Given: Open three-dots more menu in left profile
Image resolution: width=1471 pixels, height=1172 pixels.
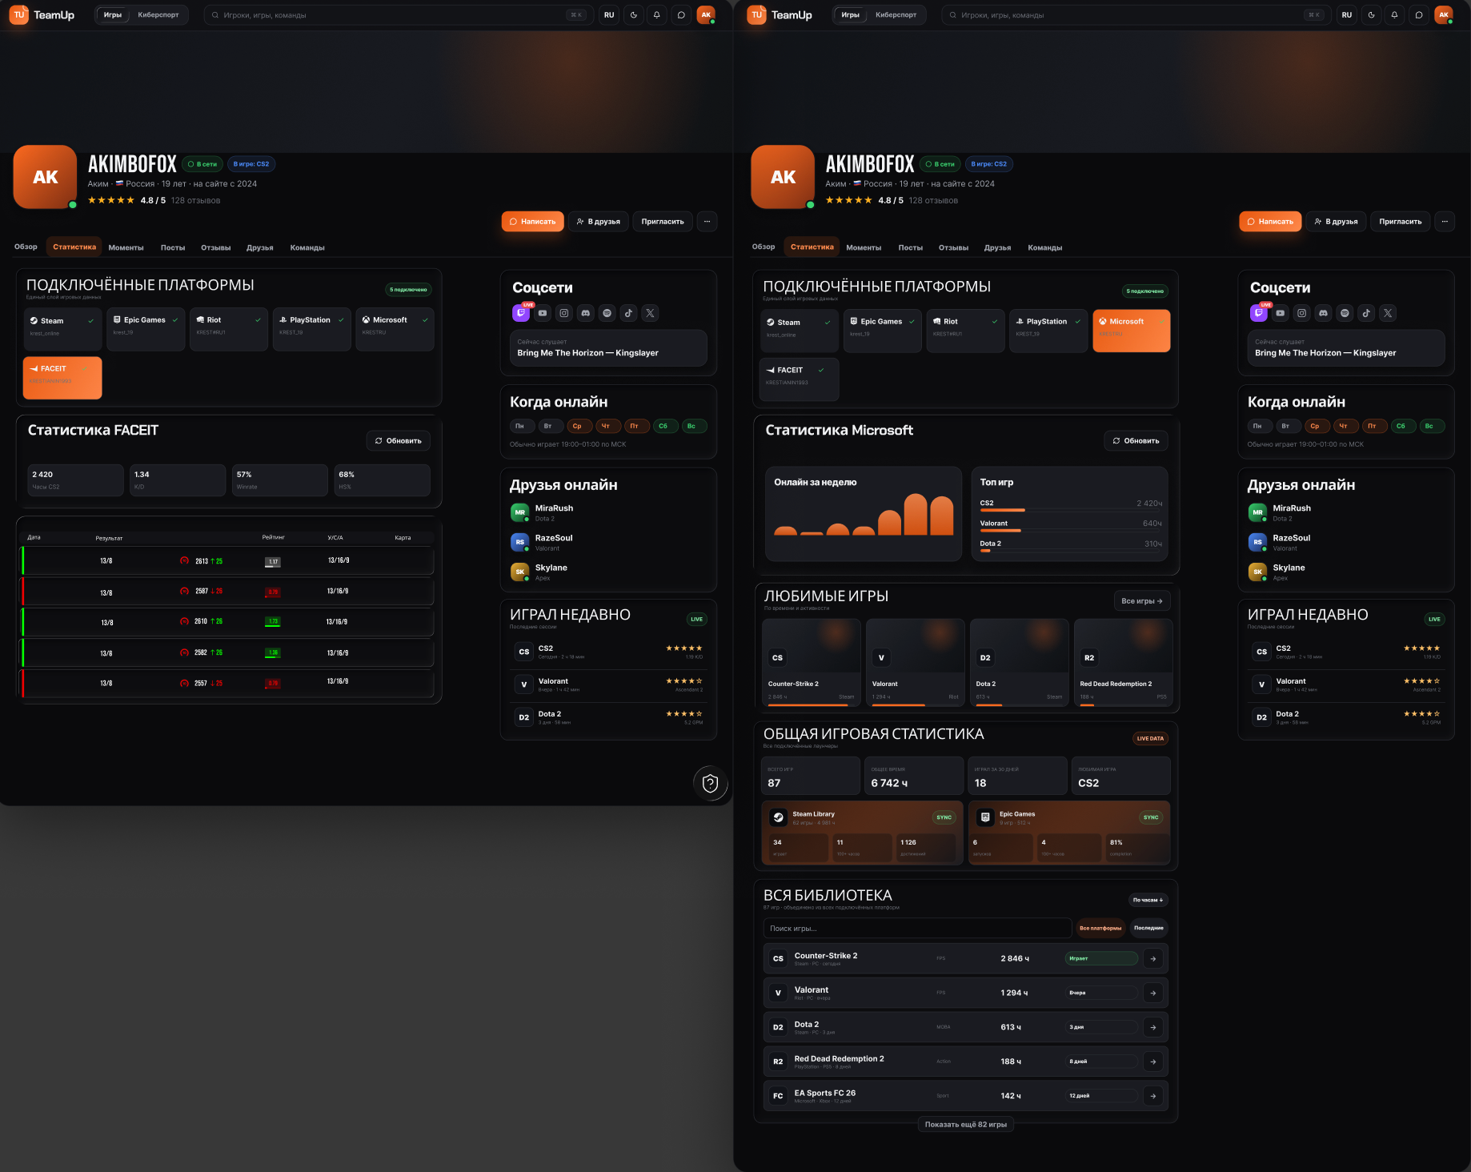Looking at the screenshot, I should 707,222.
